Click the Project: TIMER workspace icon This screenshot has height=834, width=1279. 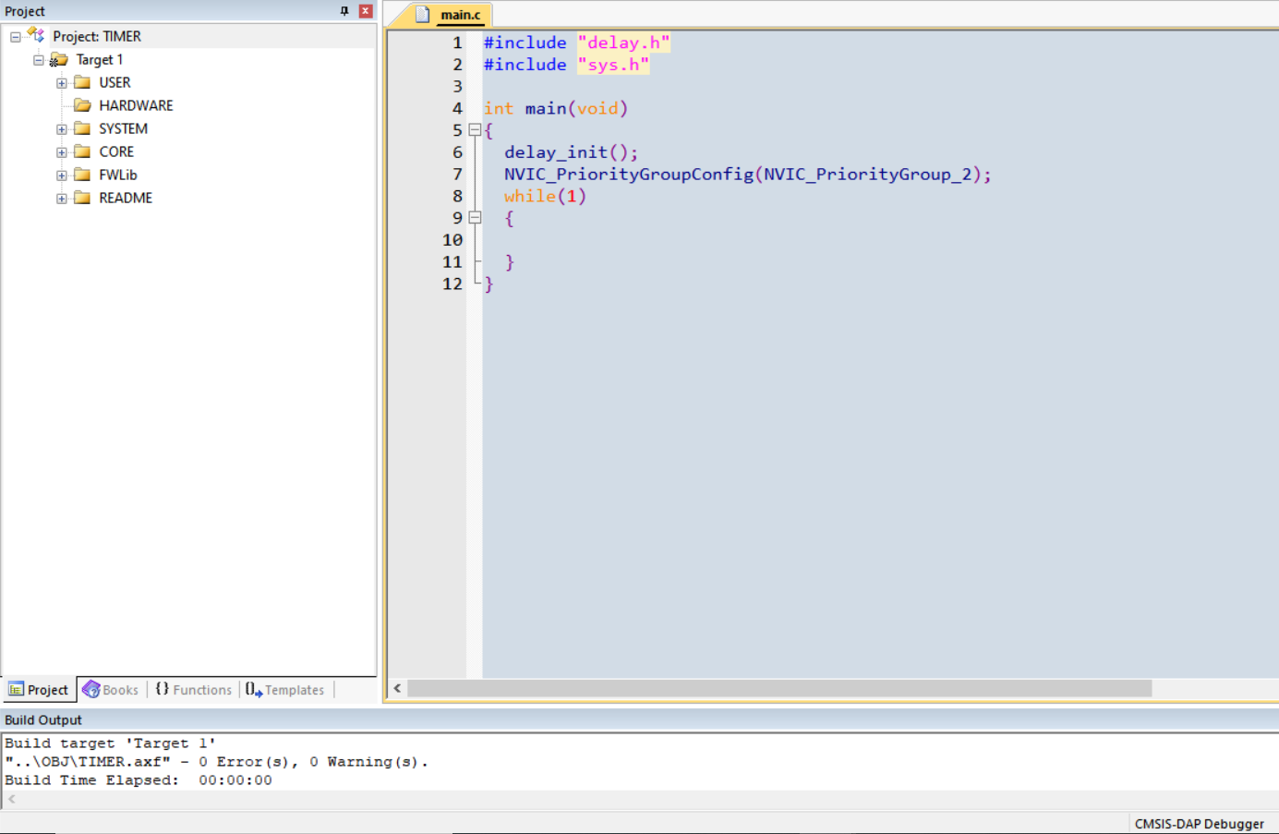coord(36,35)
